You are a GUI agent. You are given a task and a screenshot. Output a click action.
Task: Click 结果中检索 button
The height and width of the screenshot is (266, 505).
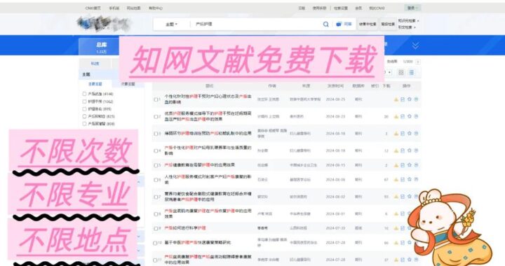[x=368, y=24]
